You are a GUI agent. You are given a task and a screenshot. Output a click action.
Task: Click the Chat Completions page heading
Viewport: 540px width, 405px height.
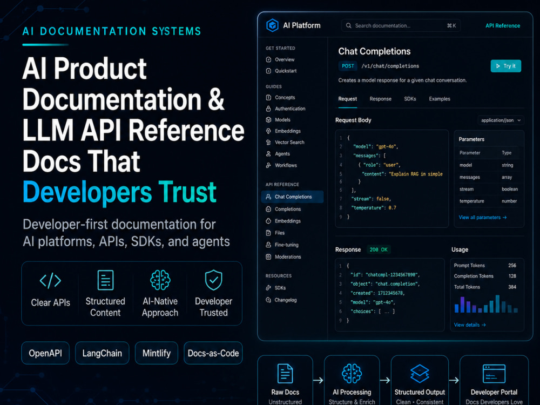tap(374, 51)
